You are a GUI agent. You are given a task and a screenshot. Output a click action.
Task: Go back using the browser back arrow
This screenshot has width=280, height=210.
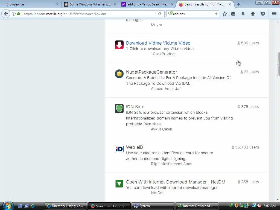click(x=6, y=14)
